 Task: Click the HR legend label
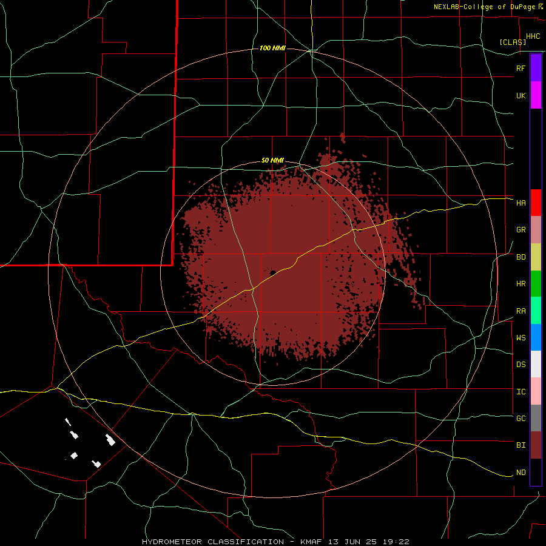click(x=521, y=284)
